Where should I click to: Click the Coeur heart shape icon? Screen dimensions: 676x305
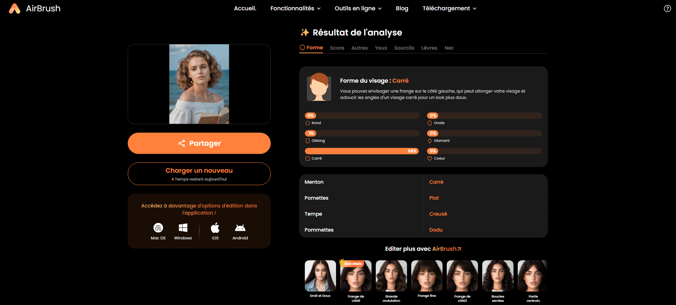tap(430, 159)
